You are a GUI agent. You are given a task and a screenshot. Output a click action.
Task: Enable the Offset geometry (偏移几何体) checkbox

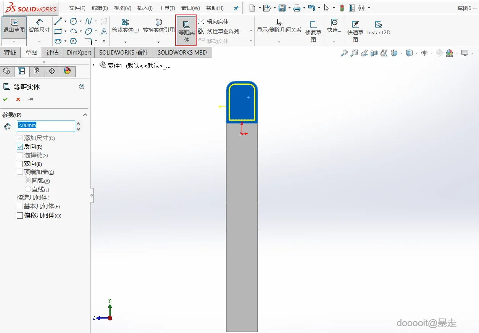click(20, 216)
